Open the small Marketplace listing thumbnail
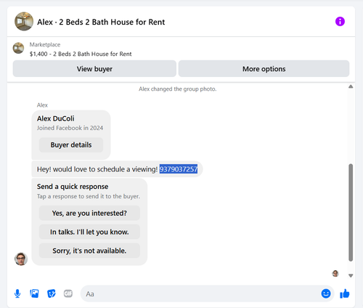 click(x=18, y=48)
